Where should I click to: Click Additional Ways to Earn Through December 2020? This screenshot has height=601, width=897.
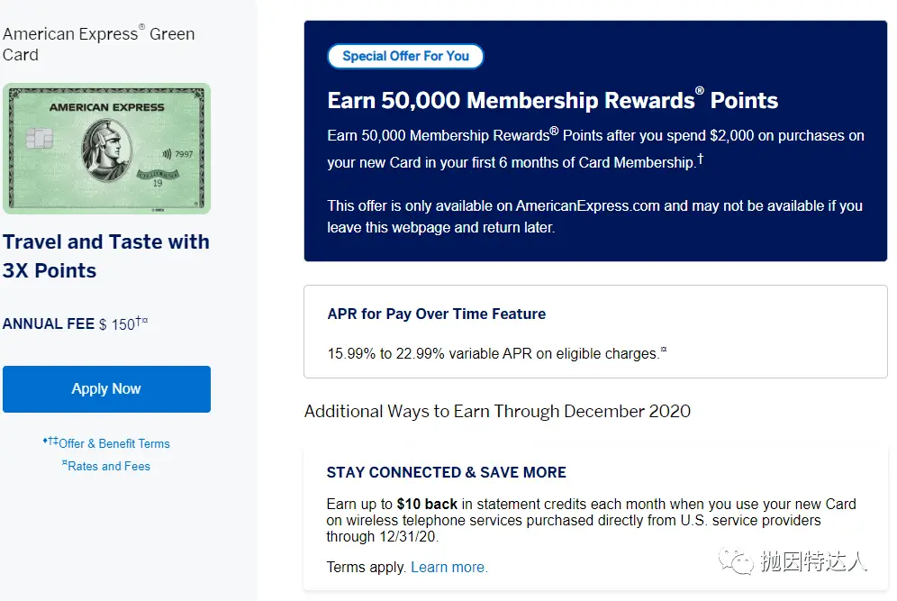tap(497, 411)
